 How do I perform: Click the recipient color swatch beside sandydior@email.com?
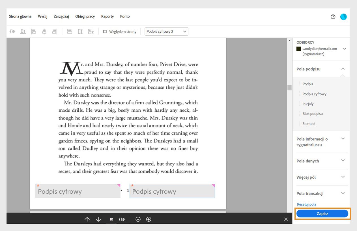point(298,49)
